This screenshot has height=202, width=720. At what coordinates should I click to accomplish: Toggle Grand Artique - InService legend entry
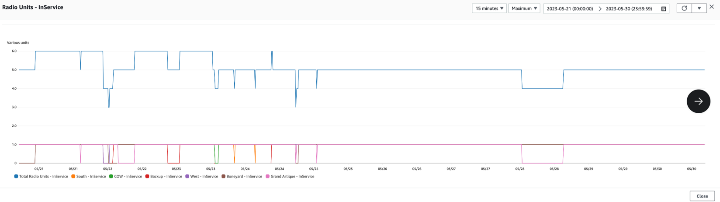point(290,177)
